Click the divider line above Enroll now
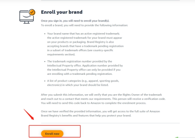The height and width of the screenshot is (138, 195). pos(110,123)
